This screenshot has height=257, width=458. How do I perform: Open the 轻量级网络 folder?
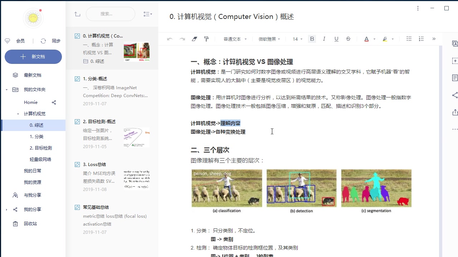(40, 160)
